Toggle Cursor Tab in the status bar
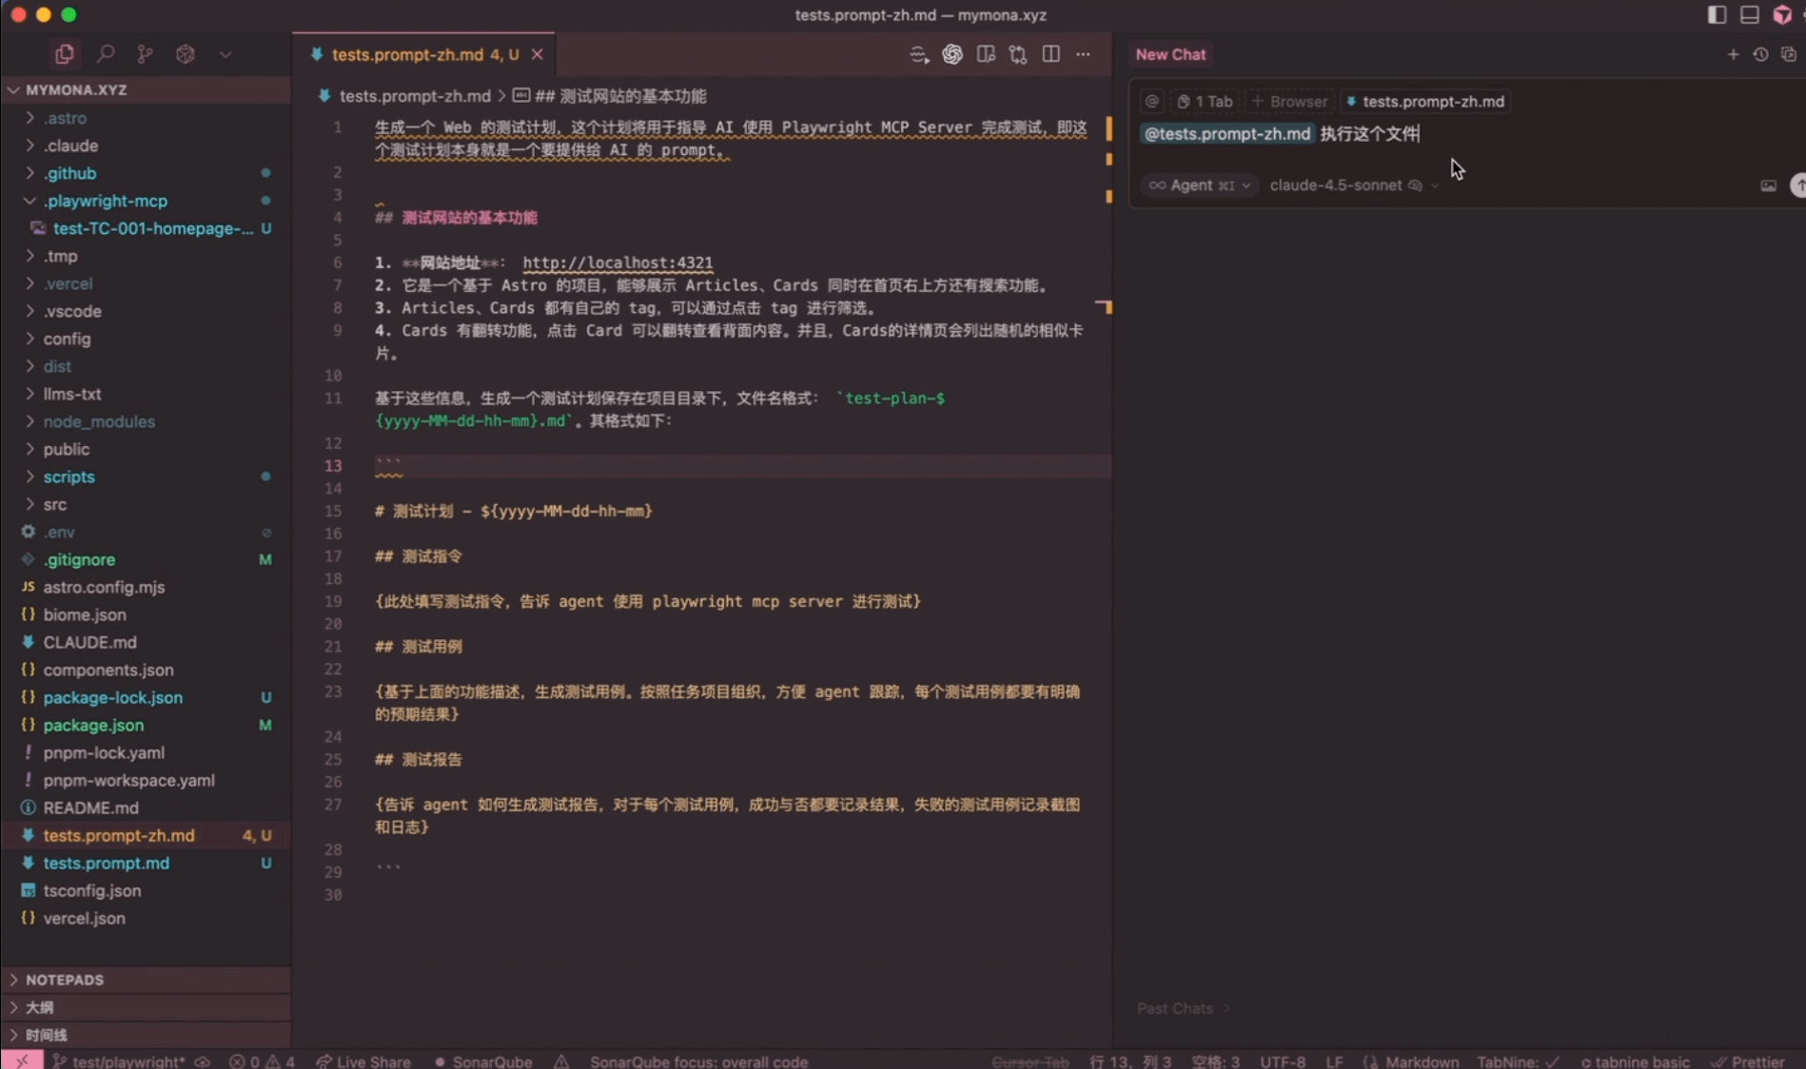The image size is (1806, 1069). (1030, 1061)
